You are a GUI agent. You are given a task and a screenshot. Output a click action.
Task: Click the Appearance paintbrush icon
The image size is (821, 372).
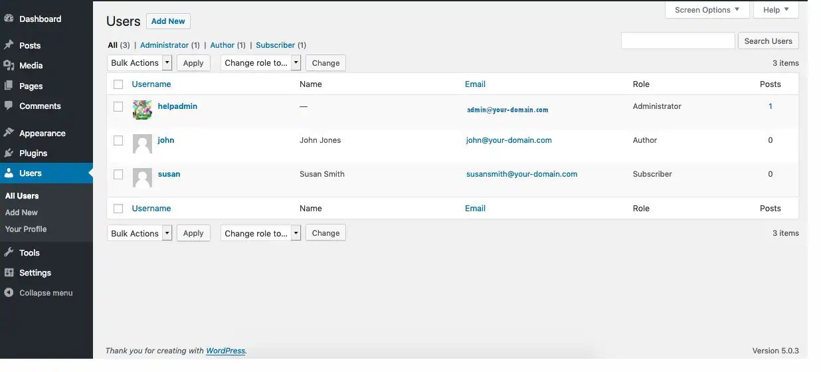click(x=9, y=133)
